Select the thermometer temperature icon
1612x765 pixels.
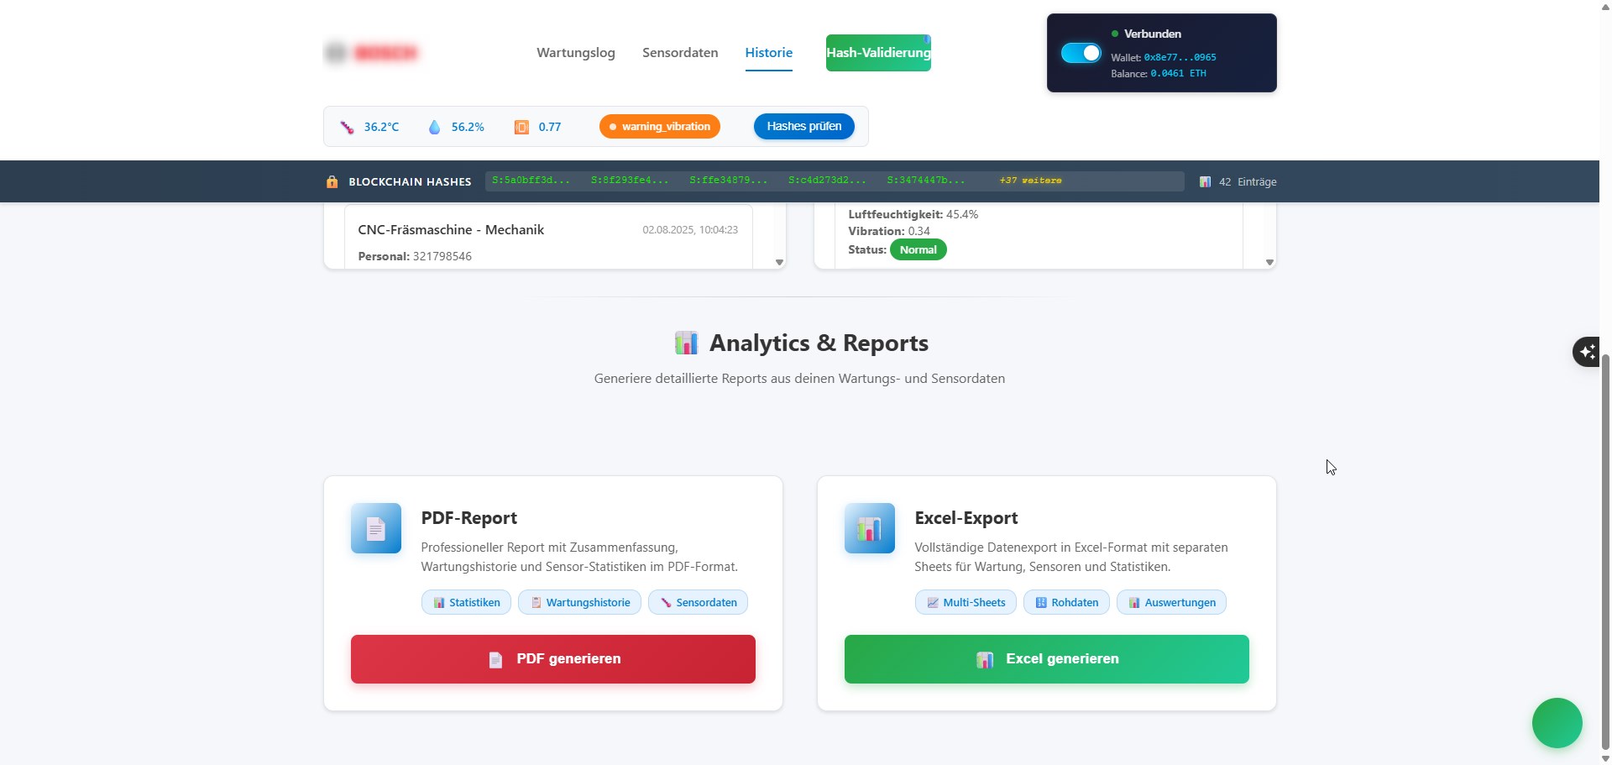pyautogui.click(x=348, y=127)
